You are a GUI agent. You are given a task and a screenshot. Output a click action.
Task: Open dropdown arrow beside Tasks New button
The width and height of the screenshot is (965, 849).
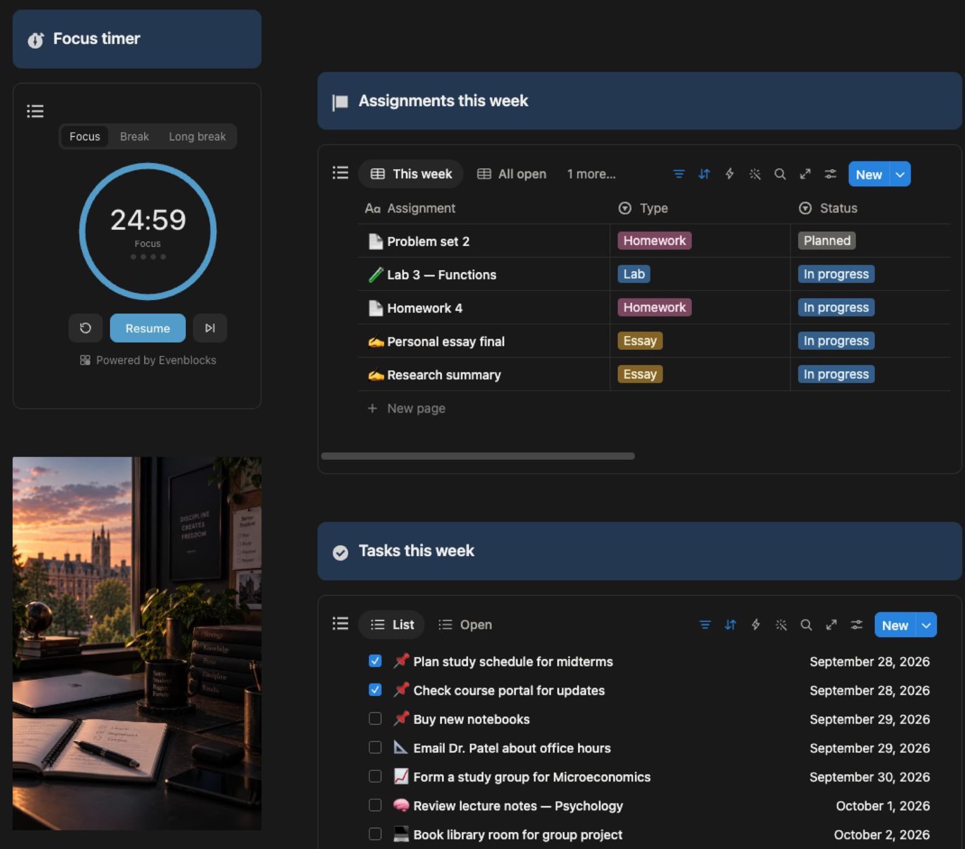926,625
